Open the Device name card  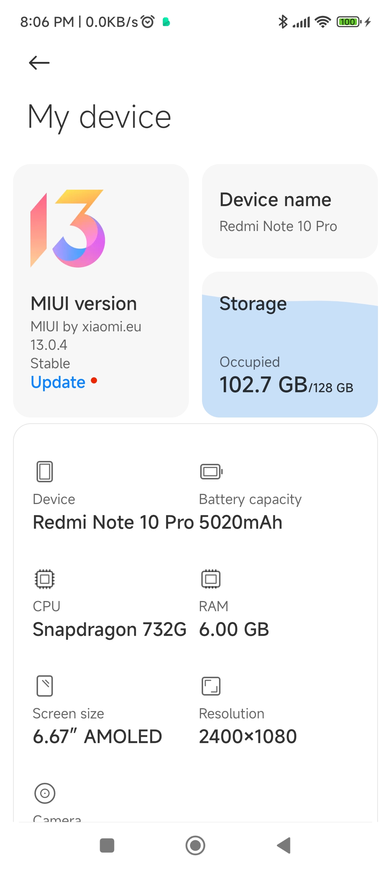point(290,211)
